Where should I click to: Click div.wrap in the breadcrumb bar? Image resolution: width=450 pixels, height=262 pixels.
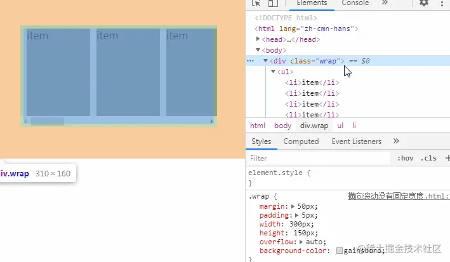pyautogui.click(x=314, y=126)
